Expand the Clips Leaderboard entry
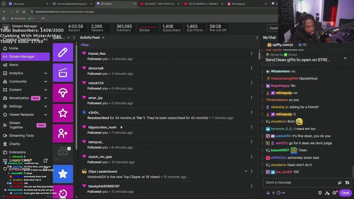 (x=246, y=171)
